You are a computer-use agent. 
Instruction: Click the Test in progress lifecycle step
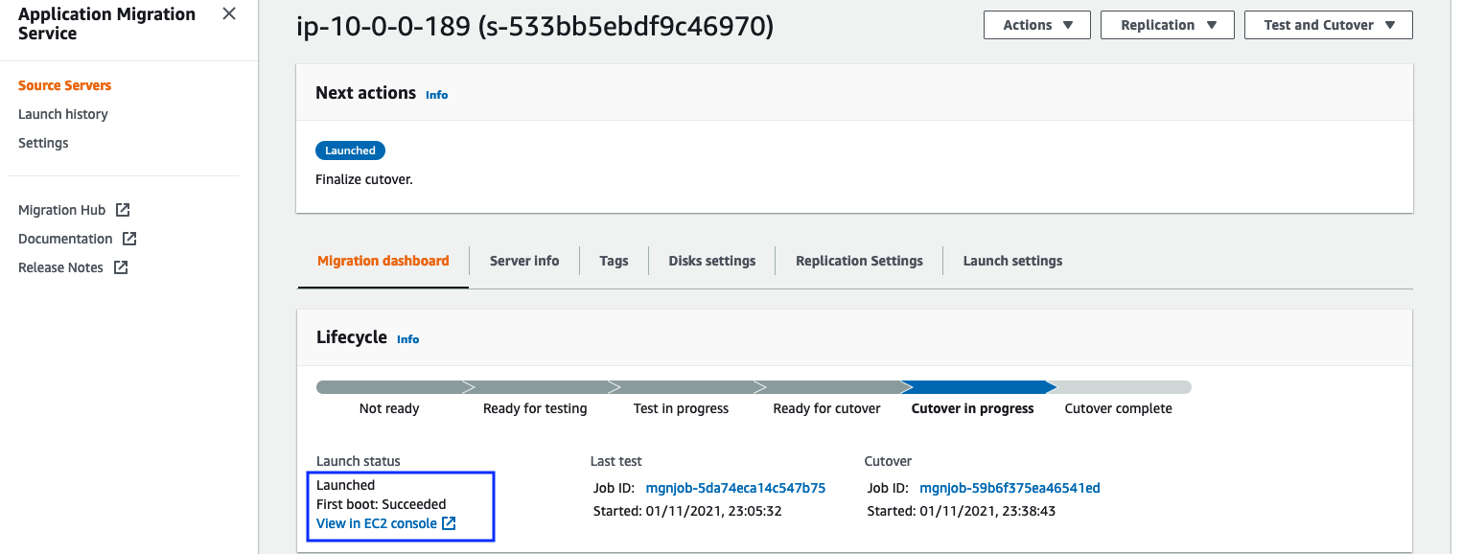click(x=681, y=408)
